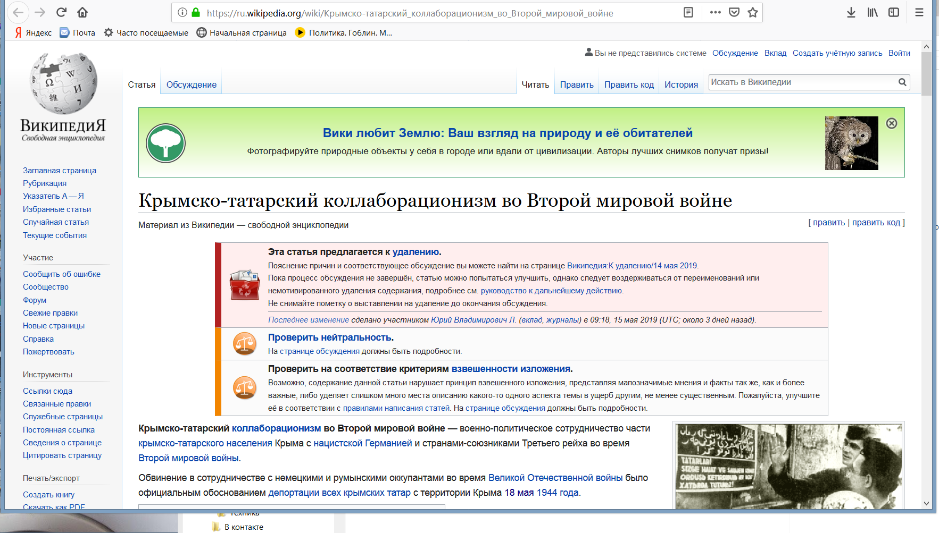This screenshot has height=533, width=939.
Task: Open the Последнее изменение link
Action: (x=309, y=320)
